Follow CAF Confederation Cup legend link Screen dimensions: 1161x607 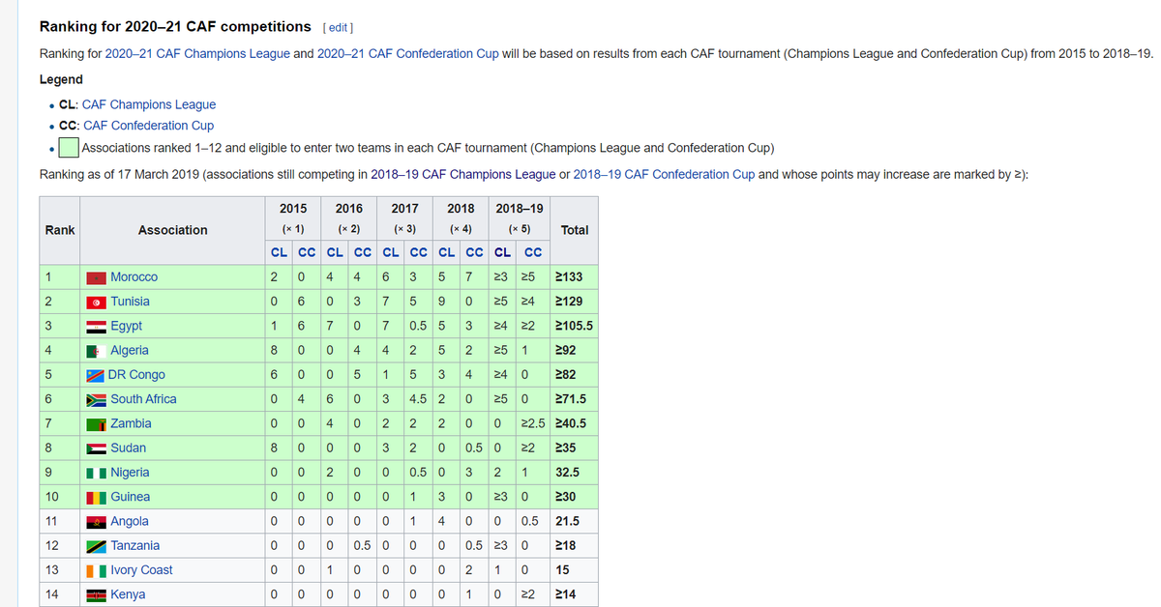pyautogui.click(x=149, y=126)
